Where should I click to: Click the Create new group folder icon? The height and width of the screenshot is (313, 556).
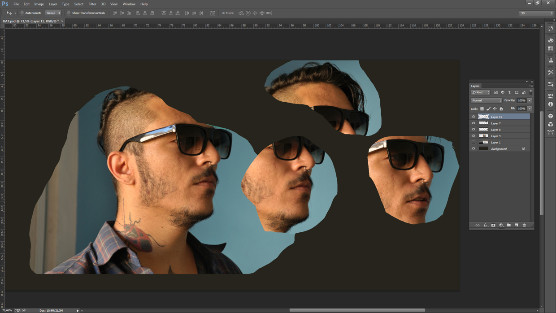click(x=509, y=226)
